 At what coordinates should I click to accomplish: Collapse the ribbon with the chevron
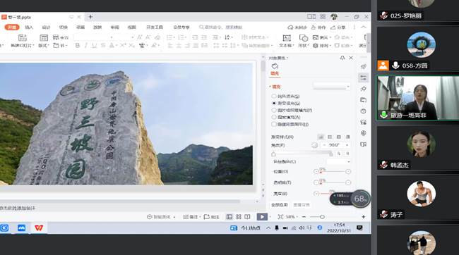click(364, 27)
